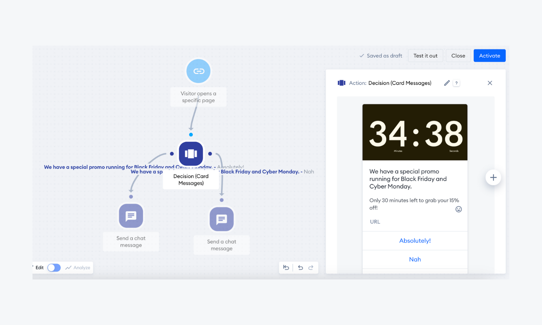Click the left Send a chat message label
Image resolution: width=542 pixels, height=325 pixels.
click(x=131, y=242)
